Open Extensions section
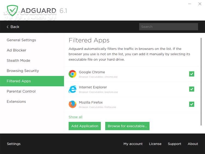The width and height of the screenshot is (205, 154). [16, 101]
